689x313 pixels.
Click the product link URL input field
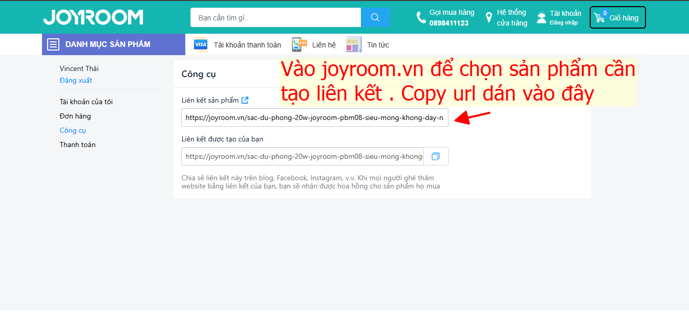pyautogui.click(x=315, y=117)
